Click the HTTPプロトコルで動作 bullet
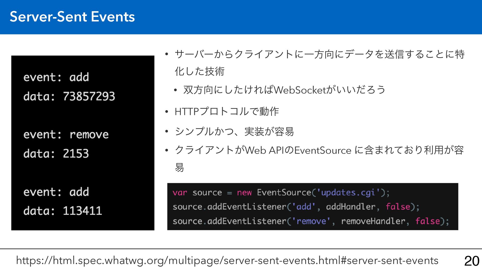 pyautogui.click(x=226, y=111)
